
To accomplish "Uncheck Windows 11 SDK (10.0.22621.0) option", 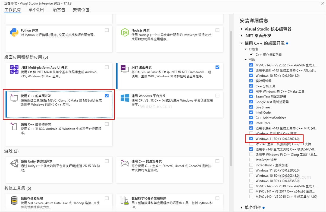I will pyautogui.click(x=251, y=139).
